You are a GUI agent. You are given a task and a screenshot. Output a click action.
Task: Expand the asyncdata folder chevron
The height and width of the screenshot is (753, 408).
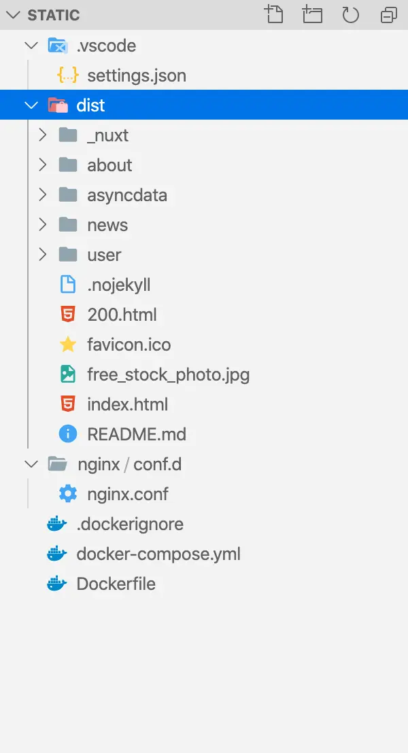43,195
